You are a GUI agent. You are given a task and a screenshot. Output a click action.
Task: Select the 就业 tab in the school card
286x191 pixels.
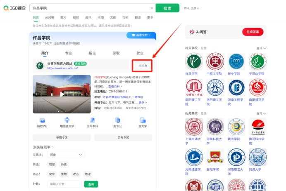(140, 53)
